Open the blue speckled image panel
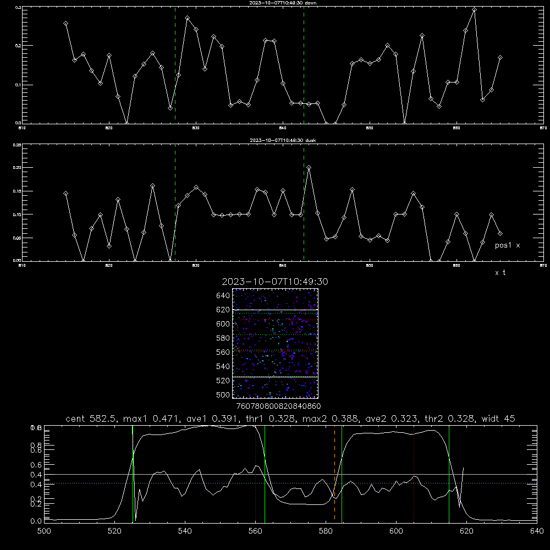This screenshot has height=550, width=550. click(x=276, y=343)
